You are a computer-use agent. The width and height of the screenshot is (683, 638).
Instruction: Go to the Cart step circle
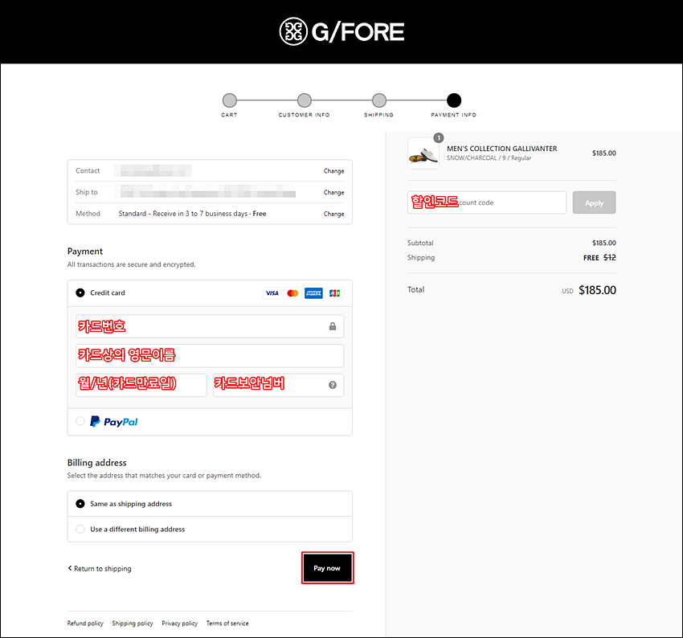pyautogui.click(x=230, y=100)
